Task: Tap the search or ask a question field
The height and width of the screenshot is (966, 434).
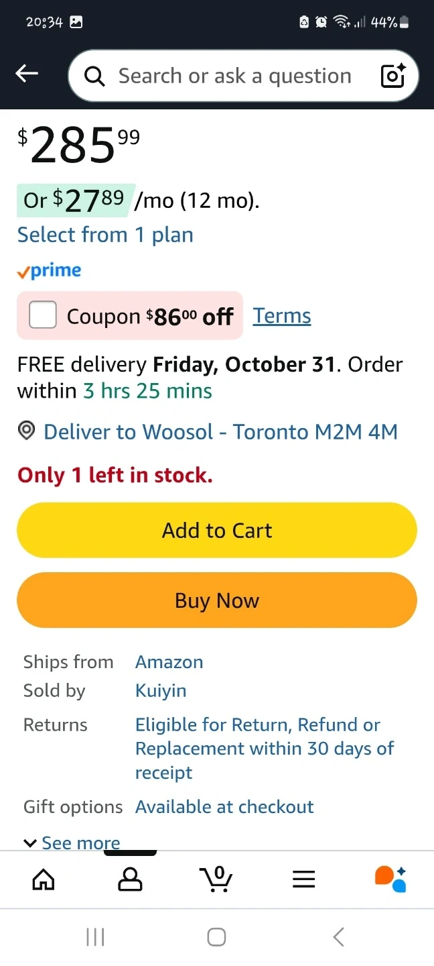Action: pos(234,76)
